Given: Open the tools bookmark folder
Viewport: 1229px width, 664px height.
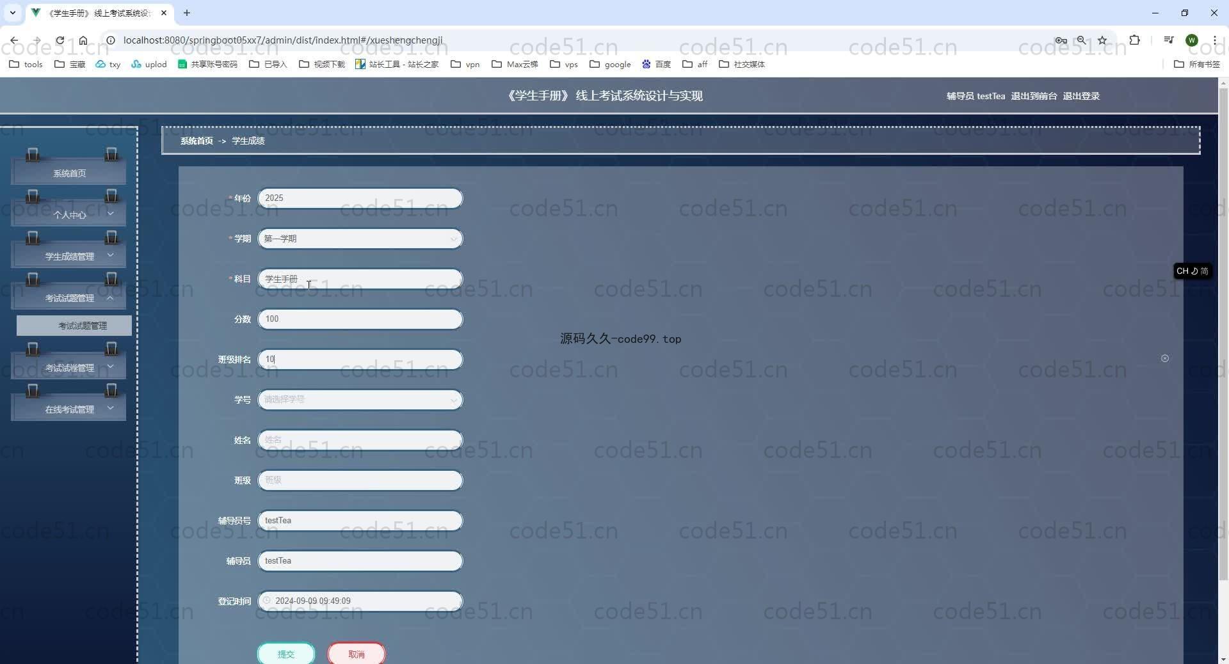Looking at the screenshot, I should [x=26, y=64].
